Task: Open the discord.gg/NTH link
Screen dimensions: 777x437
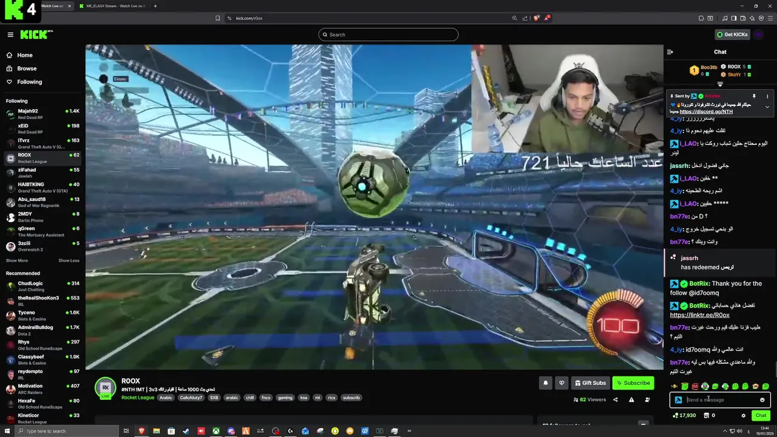Action: (x=706, y=112)
